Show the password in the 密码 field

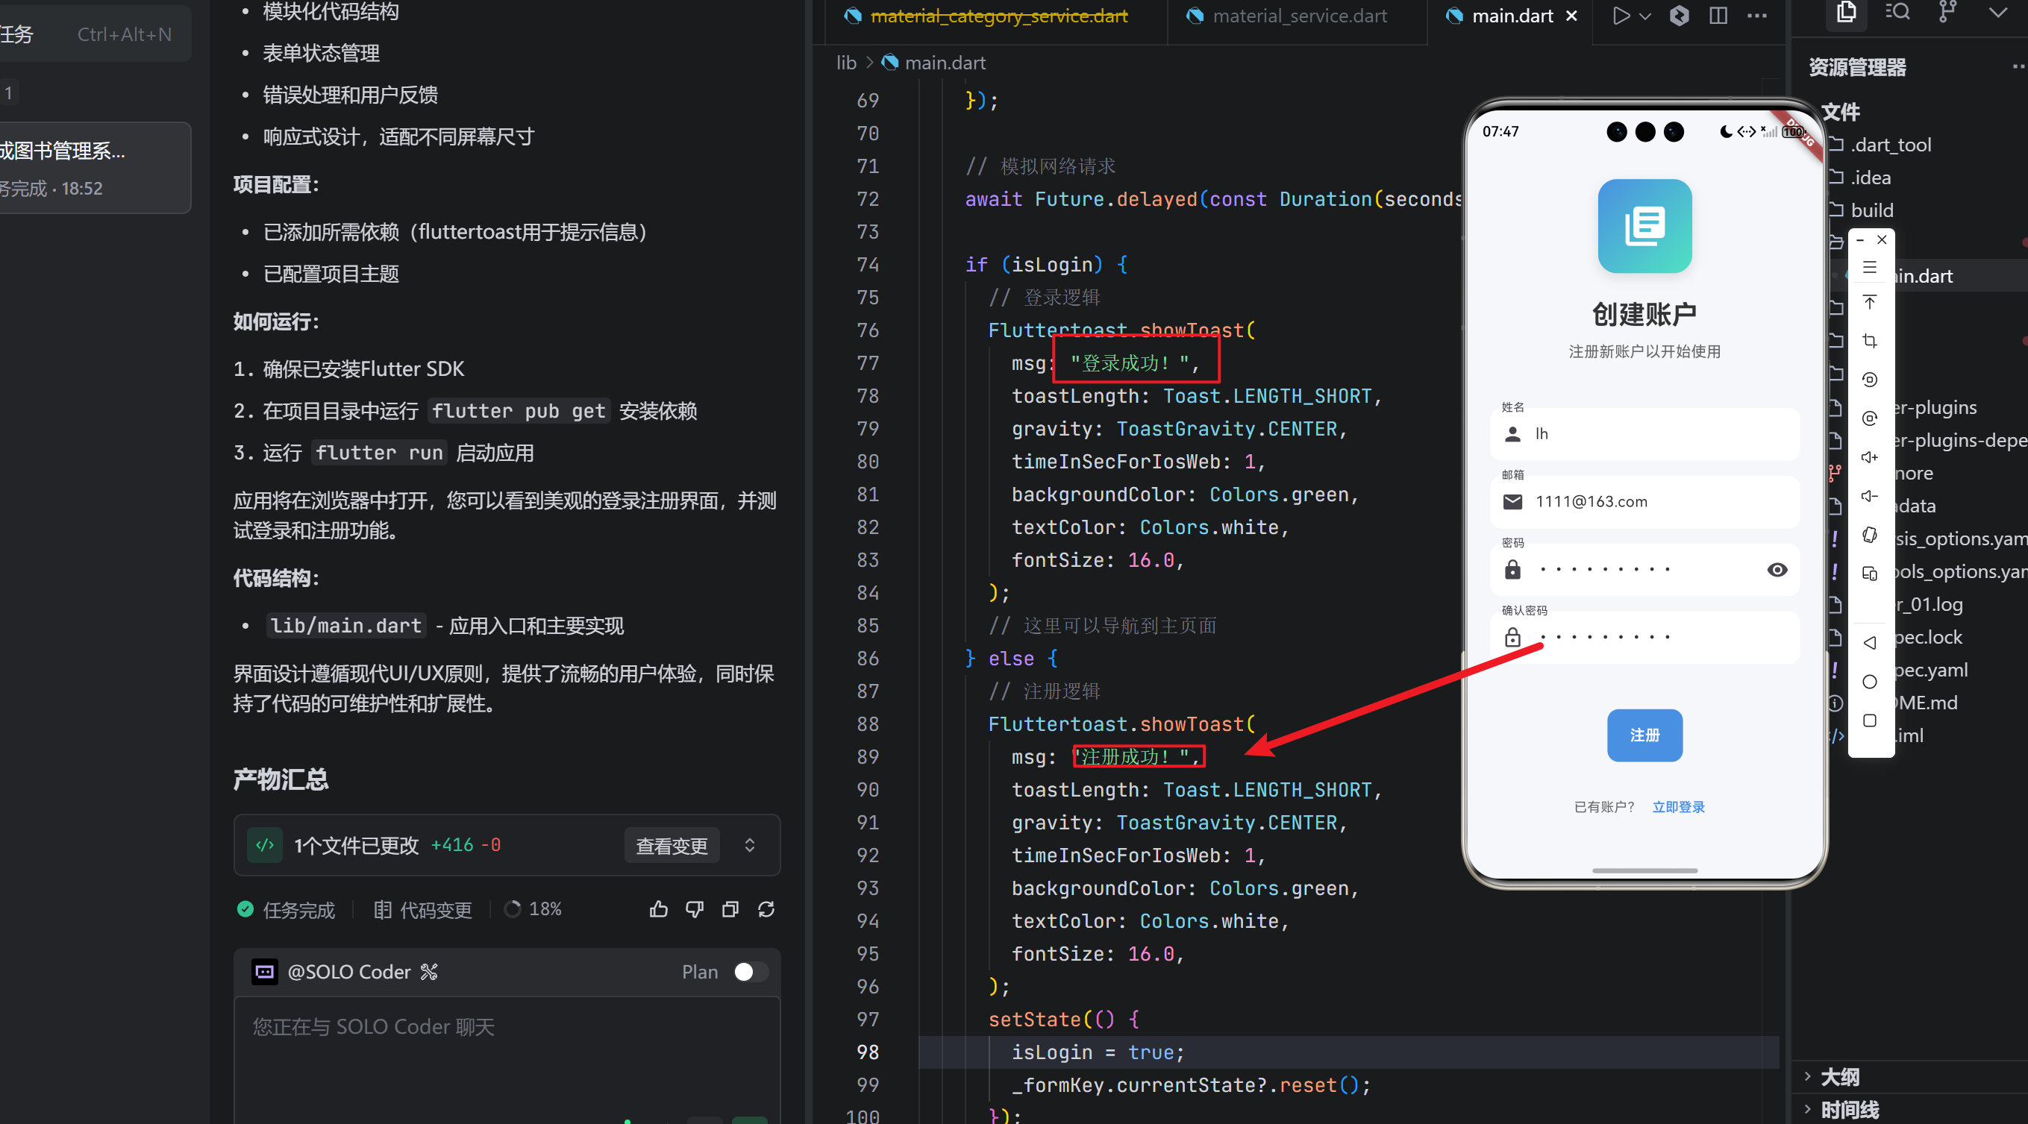1777,569
